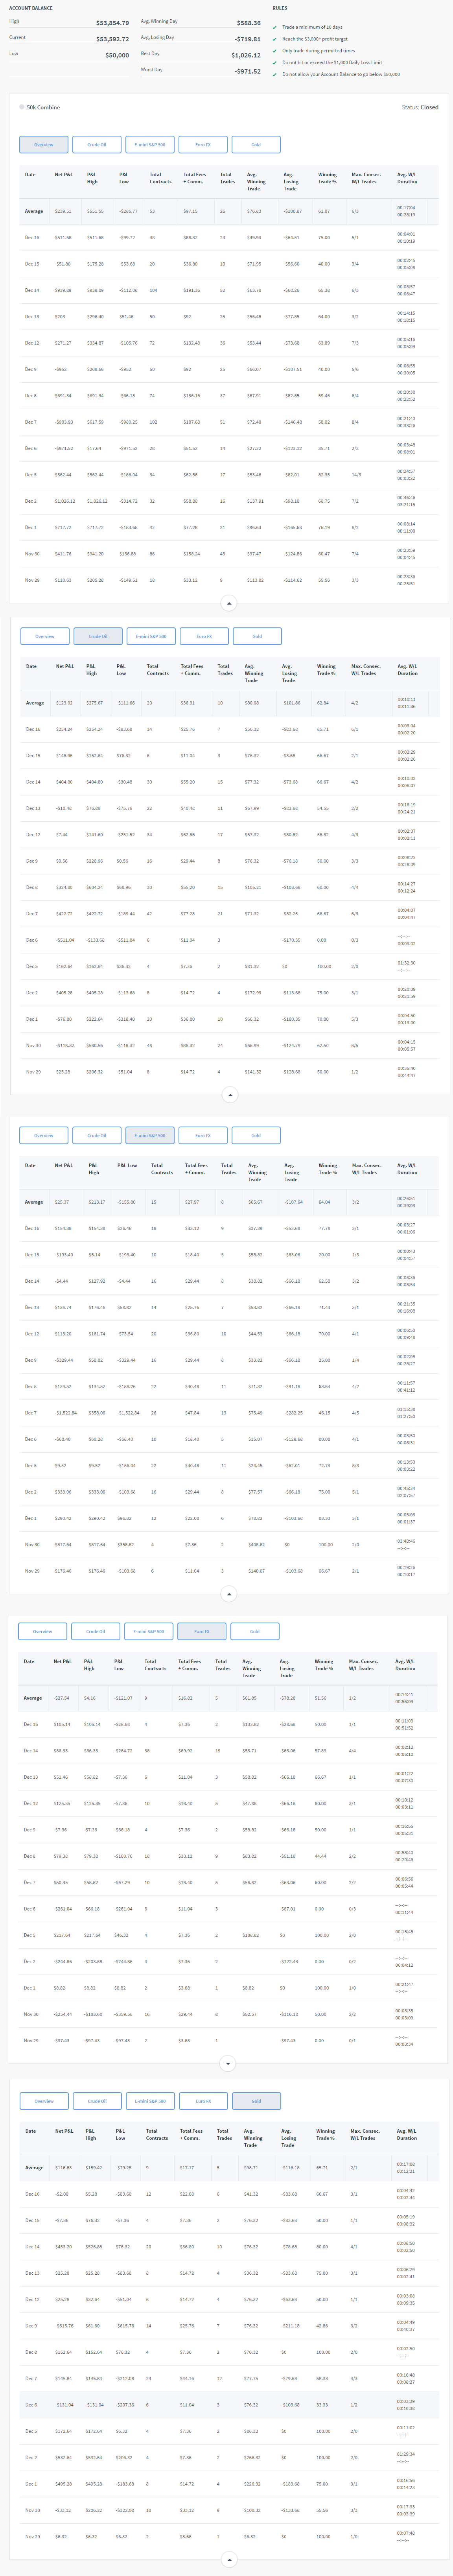The width and height of the screenshot is (453, 2576).
Task: Collapse the Crude Oil table with its up arrow
Action: (x=229, y=1095)
